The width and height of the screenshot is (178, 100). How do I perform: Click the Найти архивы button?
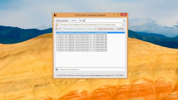(x=62, y=21)
